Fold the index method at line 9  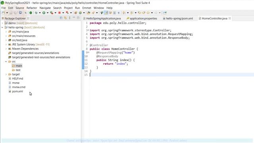coord(89,52)
